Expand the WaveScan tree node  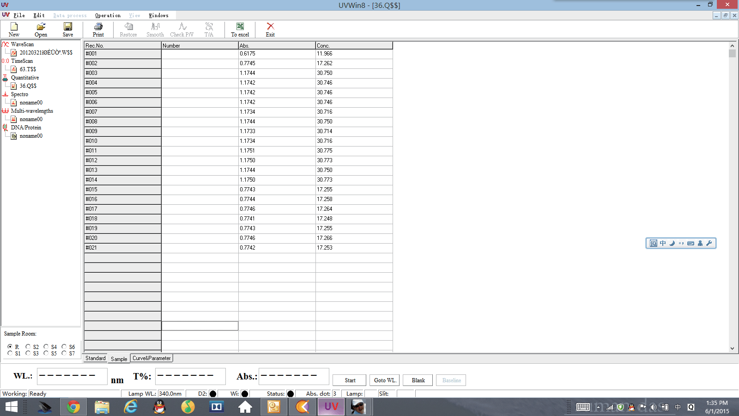click(x=22, y=44)
